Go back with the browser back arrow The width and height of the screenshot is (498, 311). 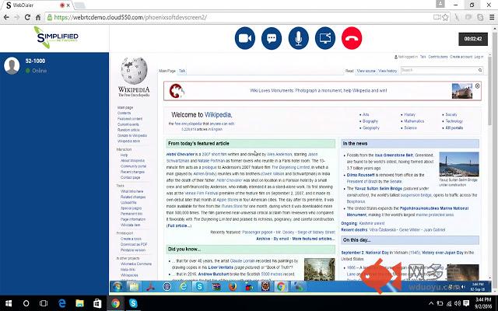coord(7,17)
